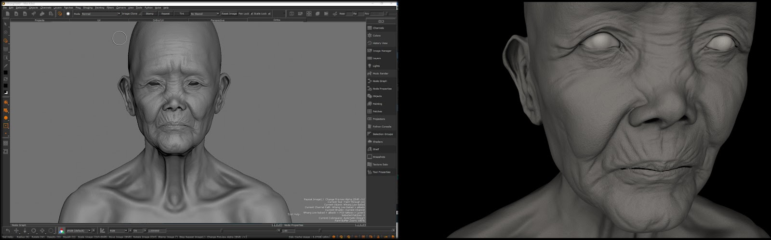The height and width of the screenshot is (240, 771).
Task: Open the Texture Sets palette
Action: coord(382,164)
